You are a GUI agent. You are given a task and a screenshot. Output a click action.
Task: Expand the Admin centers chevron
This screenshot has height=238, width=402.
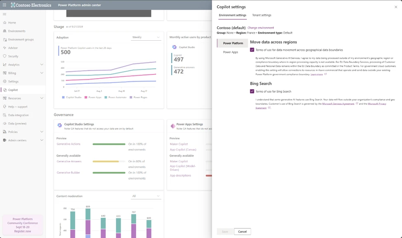pyautogui.click(x=42, y=140)
